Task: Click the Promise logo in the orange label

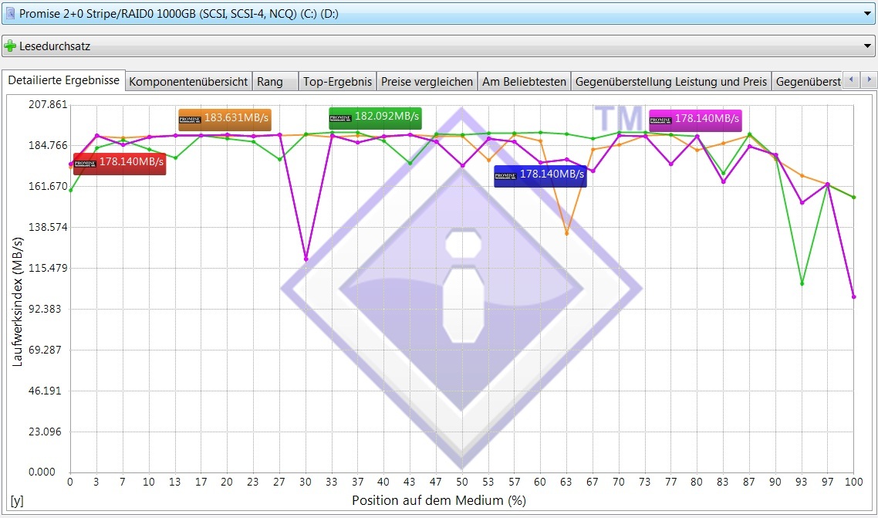Action: pos(190,120)
